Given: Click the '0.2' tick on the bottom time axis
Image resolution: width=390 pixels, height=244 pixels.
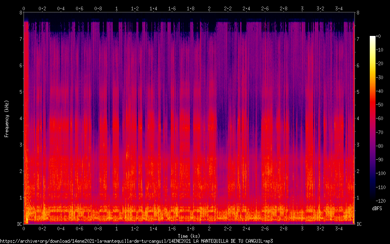Looking at the screenshot, I should [42, 229].
